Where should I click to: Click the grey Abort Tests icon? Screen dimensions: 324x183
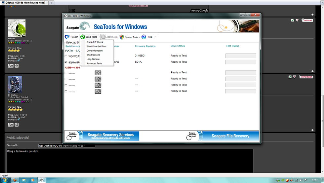[x=103, y=37]
